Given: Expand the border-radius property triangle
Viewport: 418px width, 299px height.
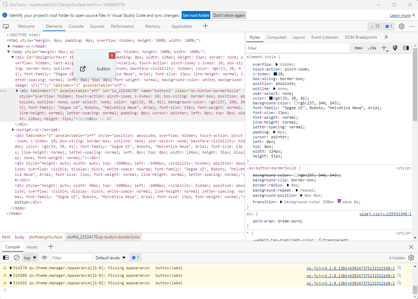Looking at the screenshot, I should [x=288, y=185].
